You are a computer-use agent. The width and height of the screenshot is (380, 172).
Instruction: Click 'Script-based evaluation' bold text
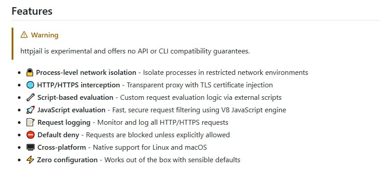click(x=75, y=98)
